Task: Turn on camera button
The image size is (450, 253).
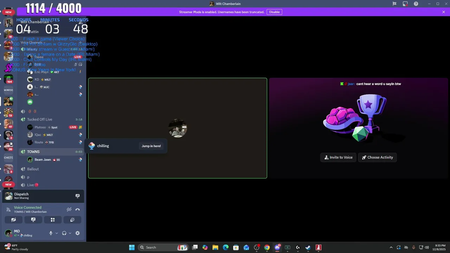Action: 13,220
